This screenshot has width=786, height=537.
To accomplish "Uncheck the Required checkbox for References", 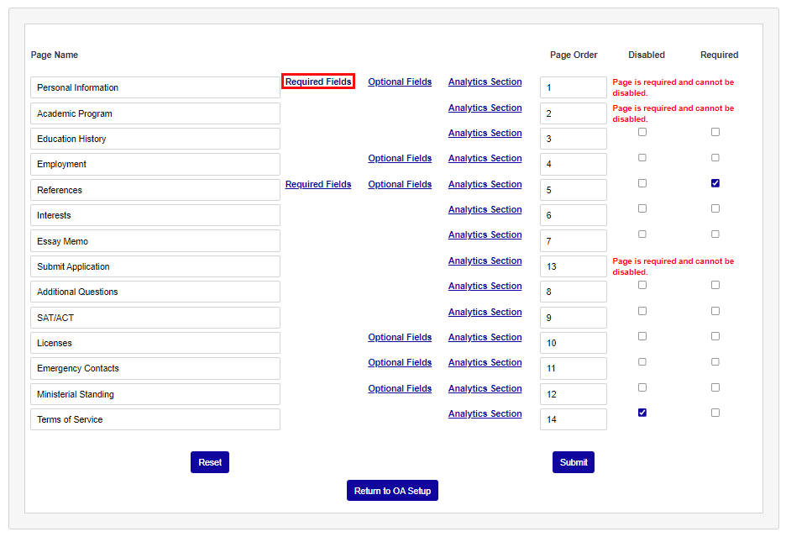I will click(715, 182).
